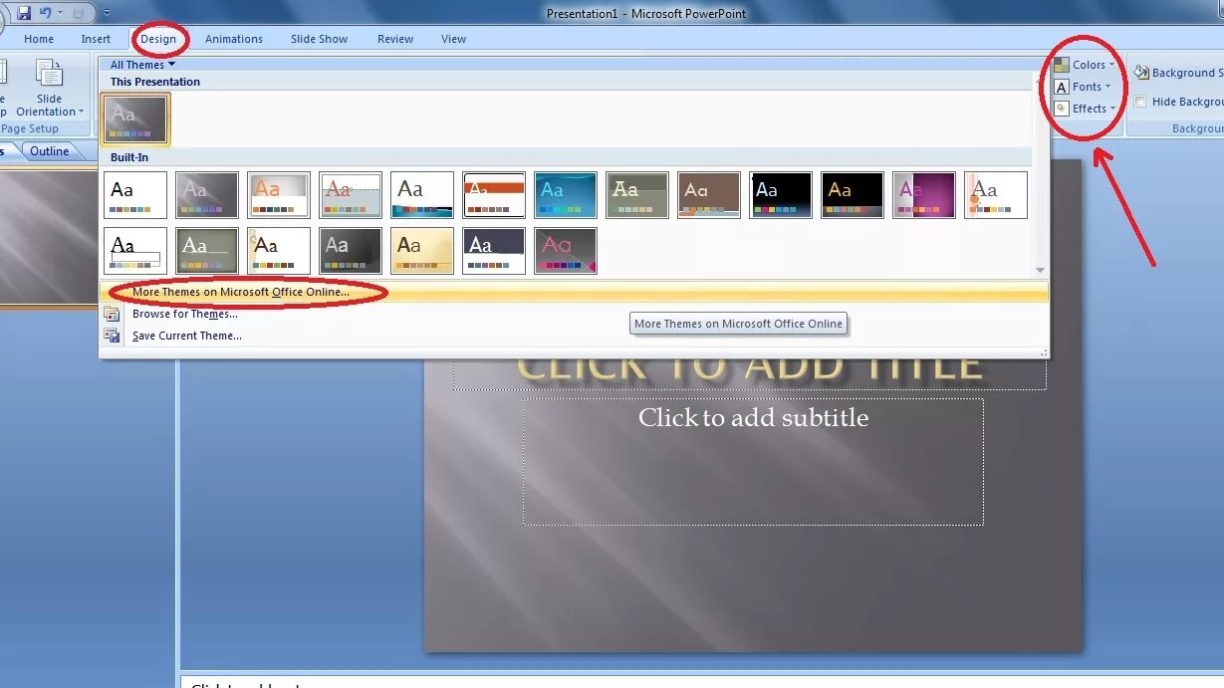Choose Browse for Themes menu entry

pos(185,314)
